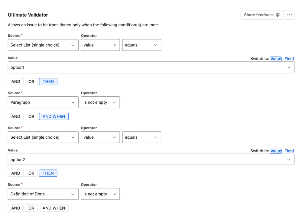
Task: Open the second value operator dropdown
Action: [100, 137]
